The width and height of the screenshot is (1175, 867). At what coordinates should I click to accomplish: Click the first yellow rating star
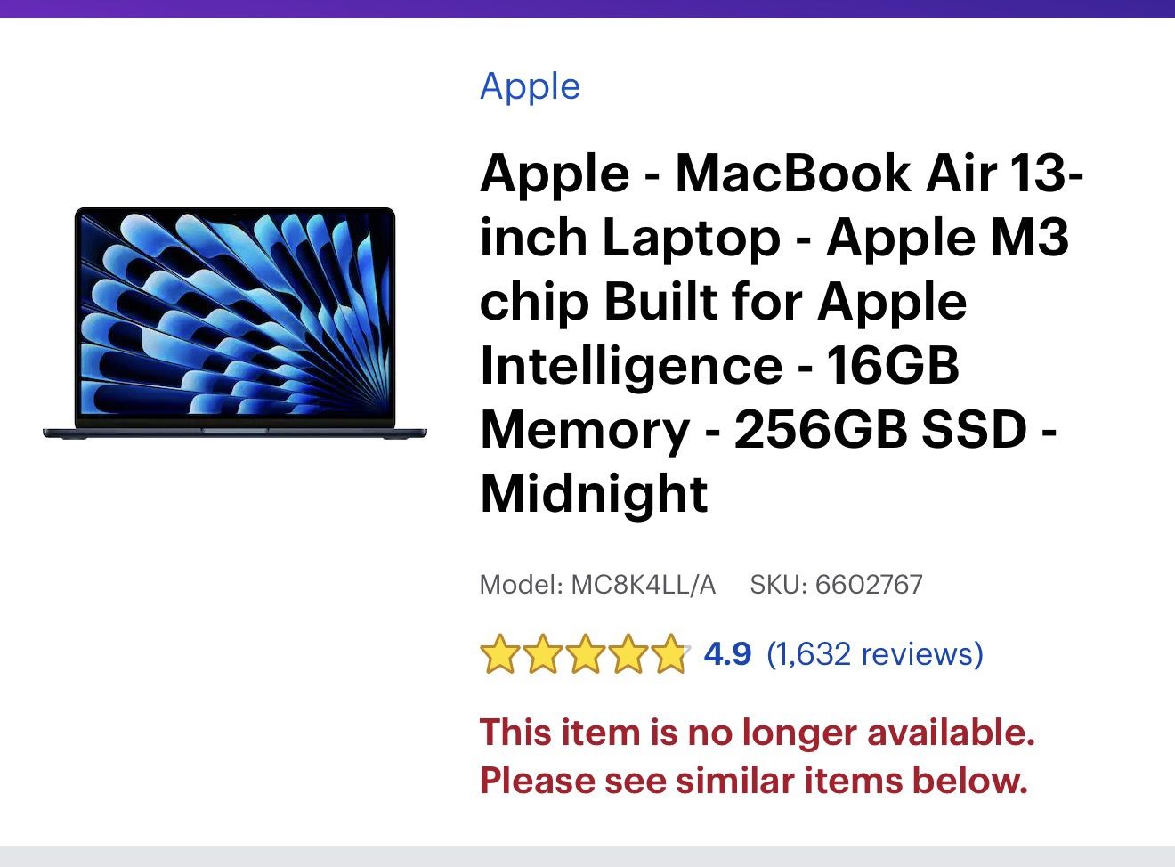pyautogui.click(x=498, y=655)
